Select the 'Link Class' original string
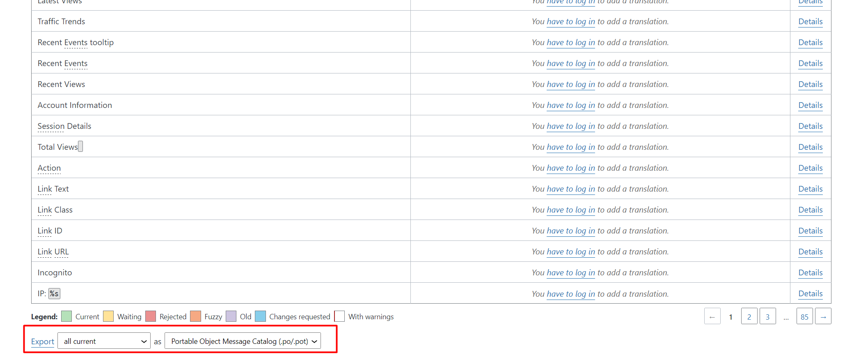Screen dimensions: 845x357 [55, 210]
